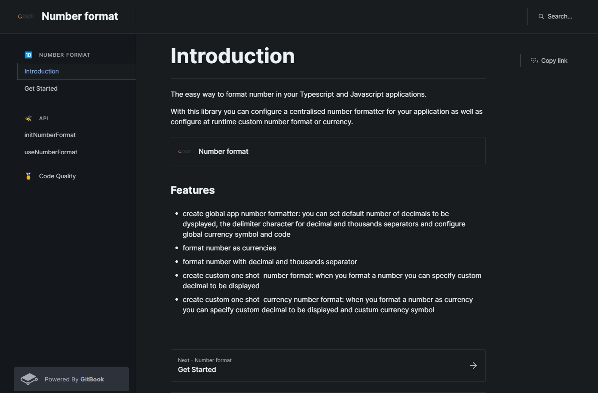Open the Introduction sidebar page
This screenshot has height=393, width=598.
42,71
